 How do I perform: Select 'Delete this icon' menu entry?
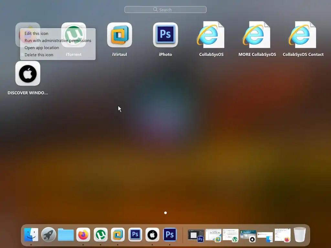39,55
